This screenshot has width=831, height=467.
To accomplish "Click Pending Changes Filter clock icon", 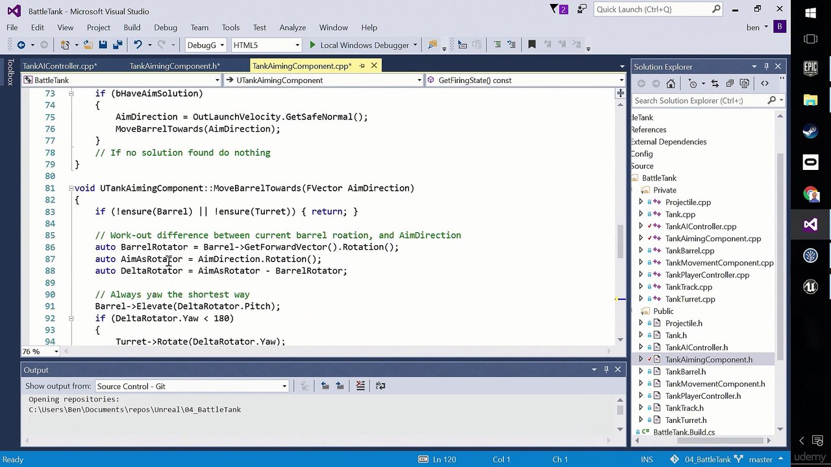I will point(693,84).
